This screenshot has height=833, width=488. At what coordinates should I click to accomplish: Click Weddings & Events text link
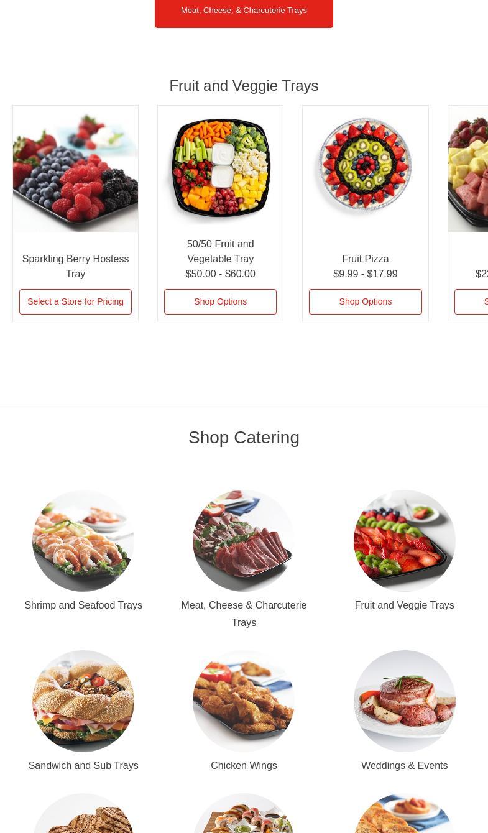[x=404, y=765]
